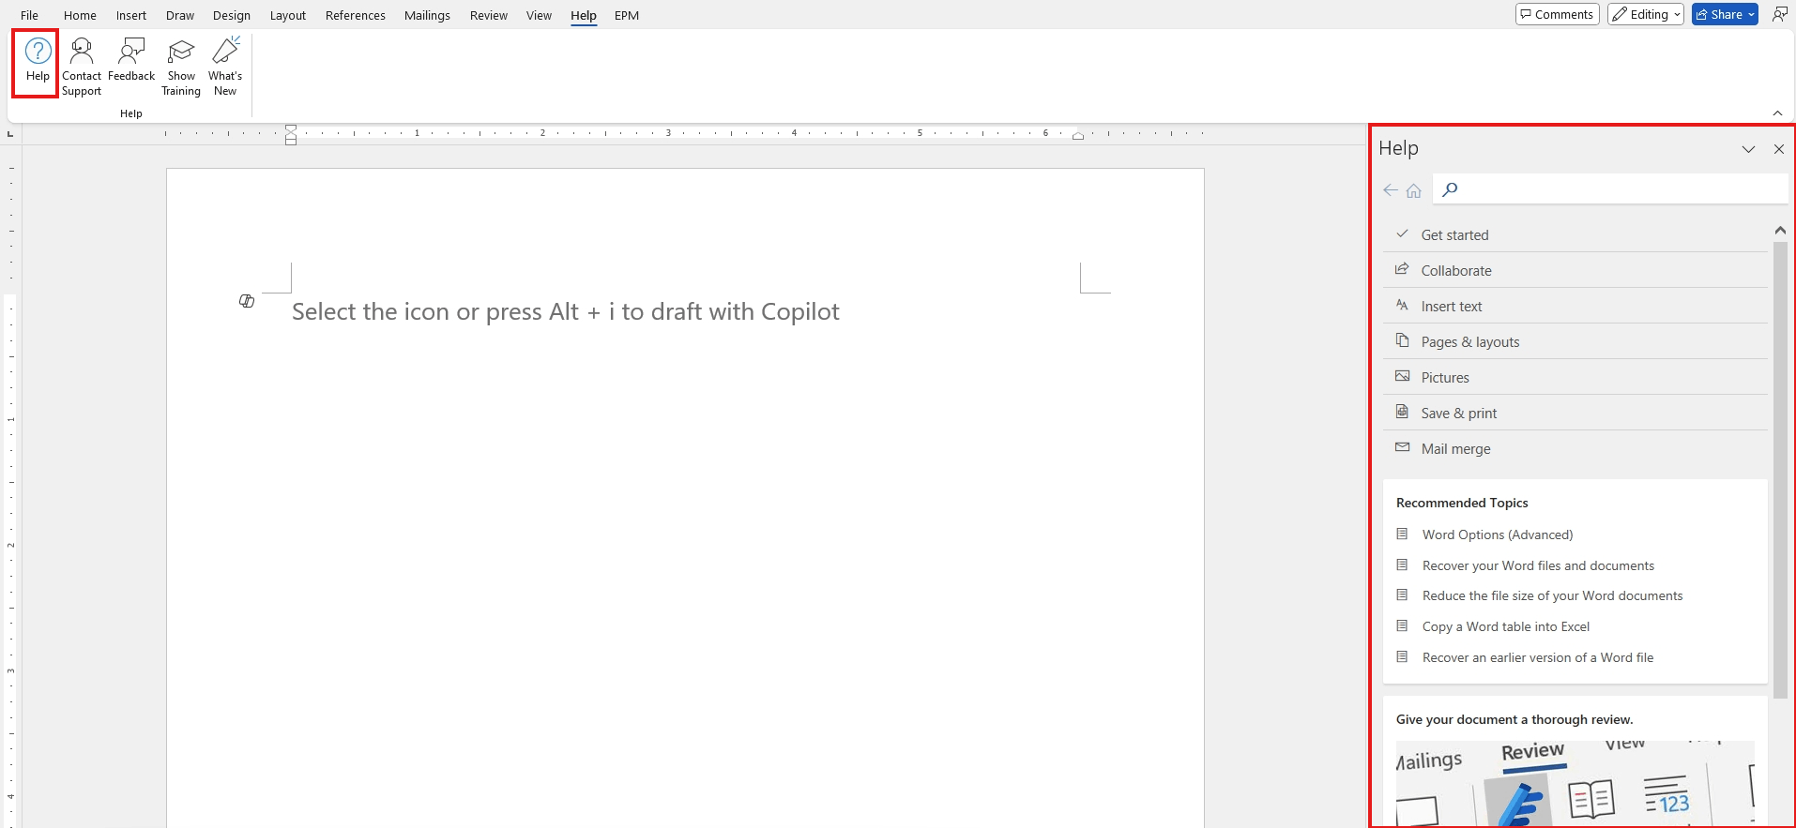The width and height of the screenshot is (1796, 828).
Task: Open the Feedback tool
Action: (x=131, y=60)
